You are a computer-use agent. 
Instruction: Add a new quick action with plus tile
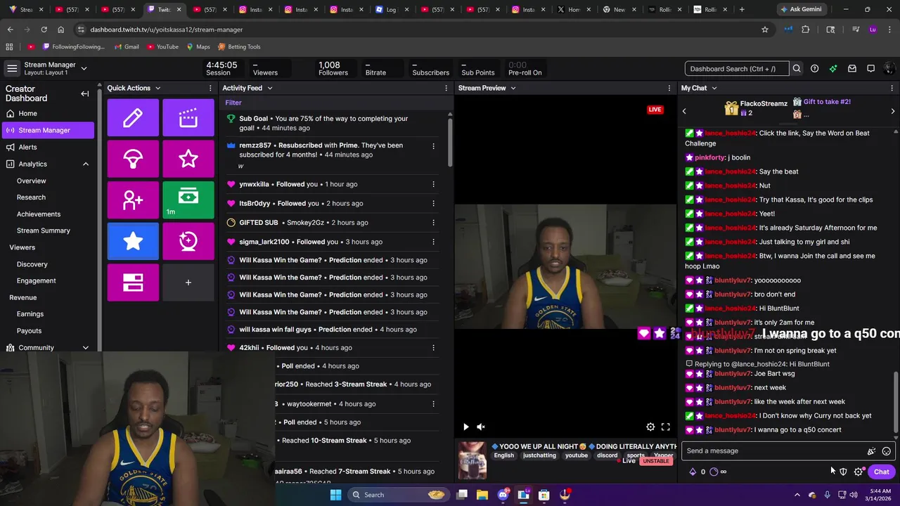click(188, 283)
